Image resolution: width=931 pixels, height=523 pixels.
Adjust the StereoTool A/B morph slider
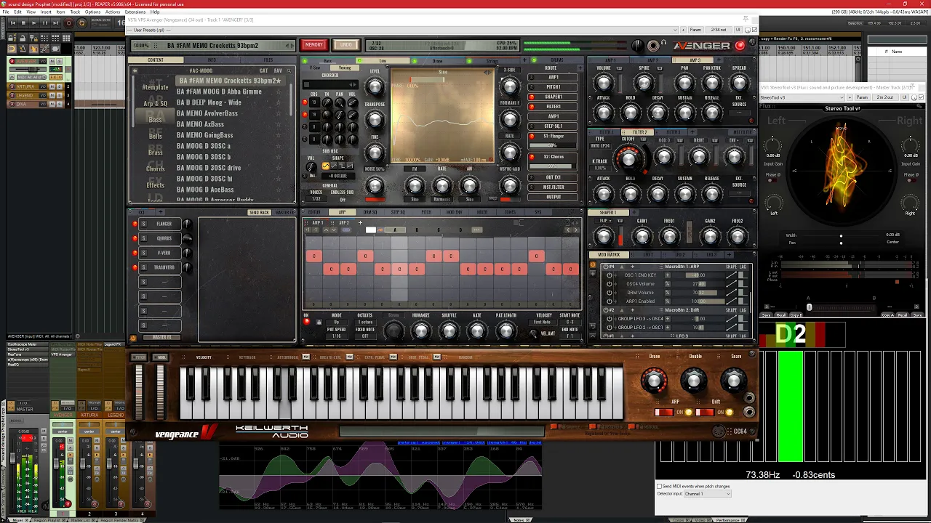pyautogui.click(x=840, y=307)
